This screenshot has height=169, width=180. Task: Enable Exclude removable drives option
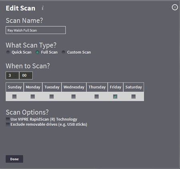click(8, 125)
